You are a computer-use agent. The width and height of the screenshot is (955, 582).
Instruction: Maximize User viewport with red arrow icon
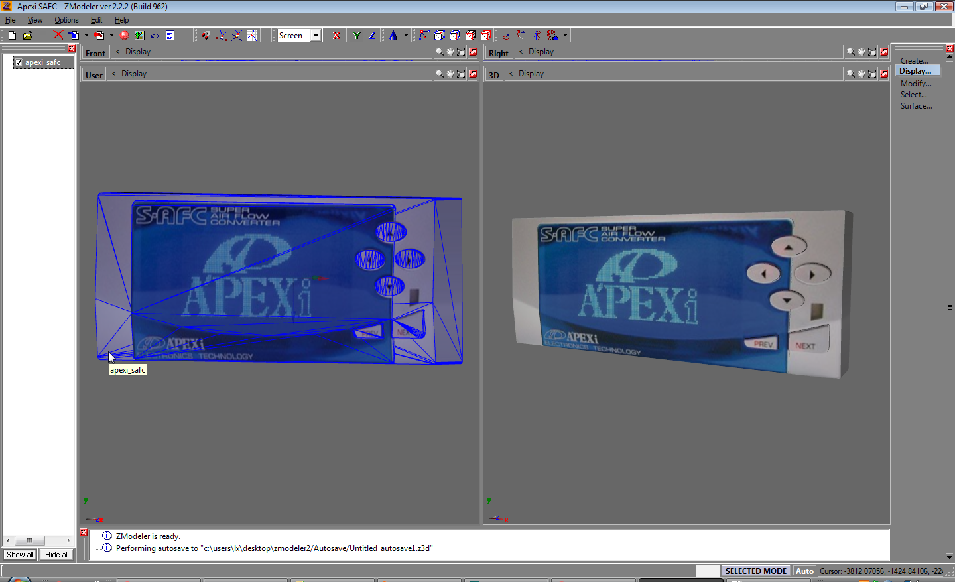(473, 74)
